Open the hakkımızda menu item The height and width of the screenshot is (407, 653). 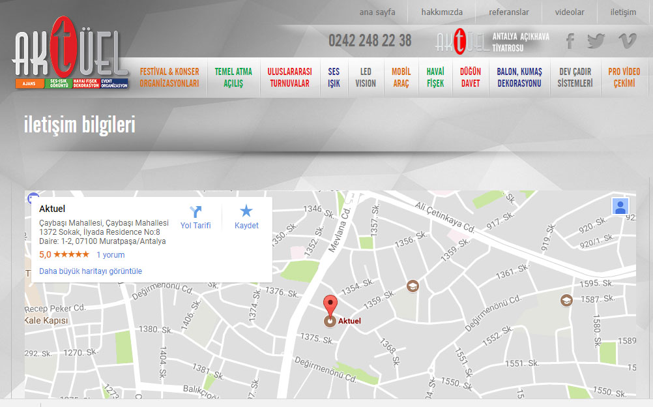442,12
